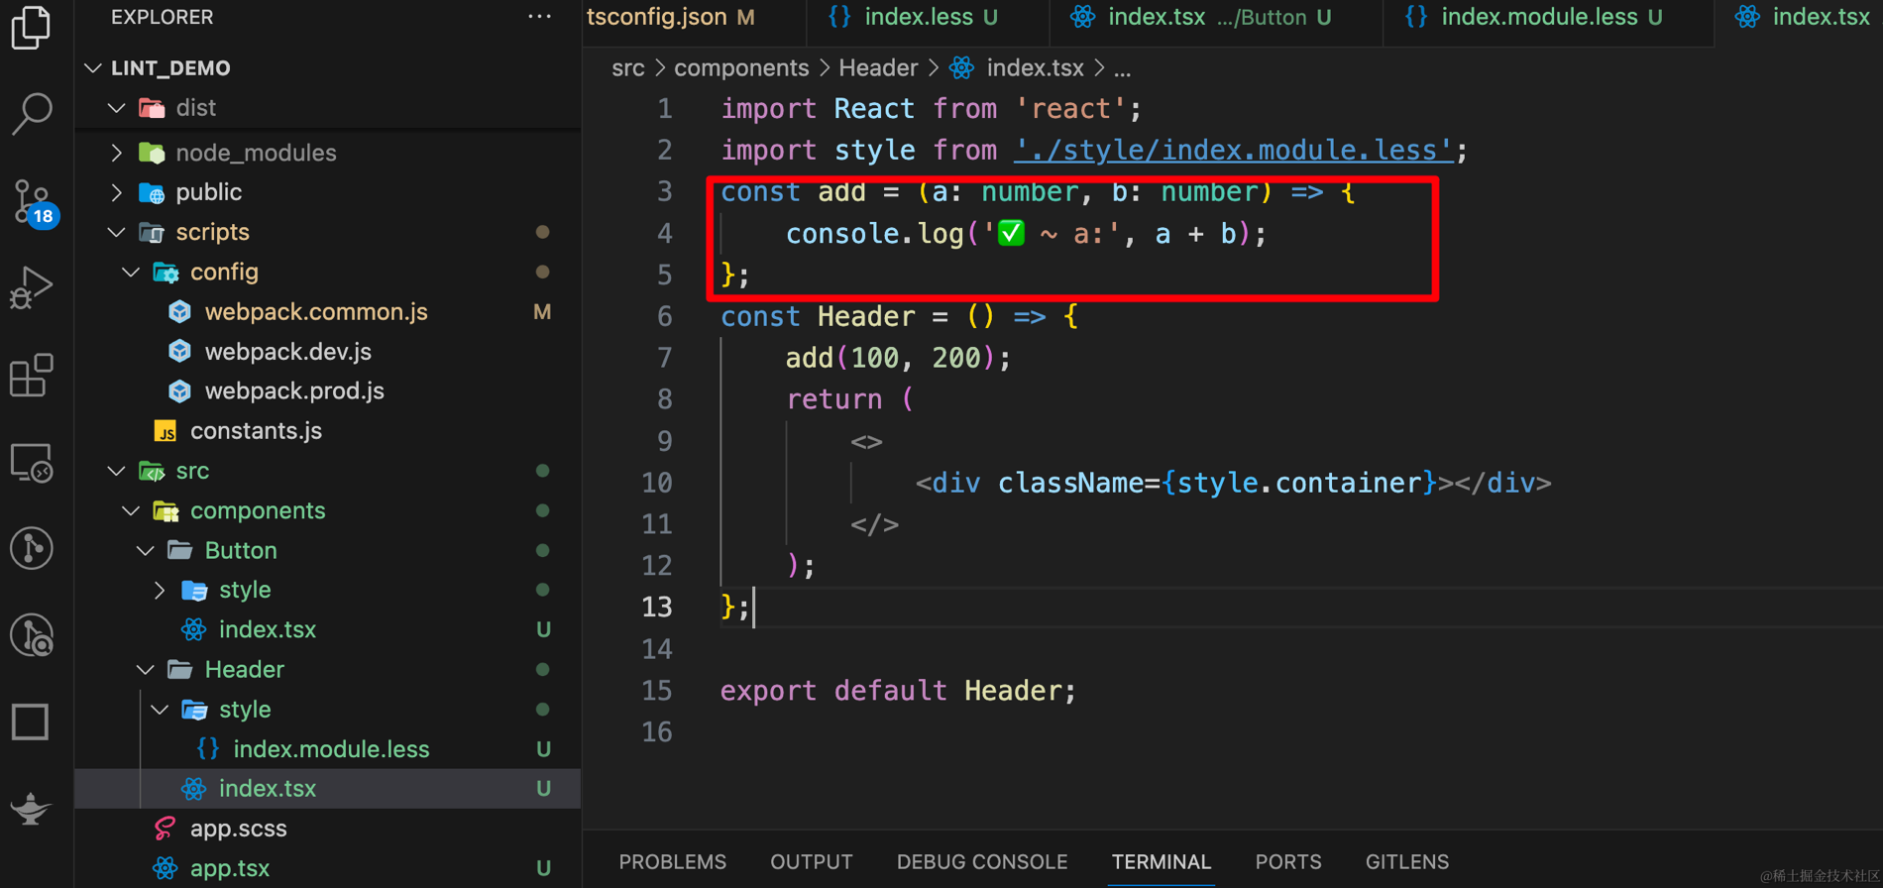Screen dimensions: 1883x888
Task: Click the constants.js JS file icon
Action: (x=166, y=431)
